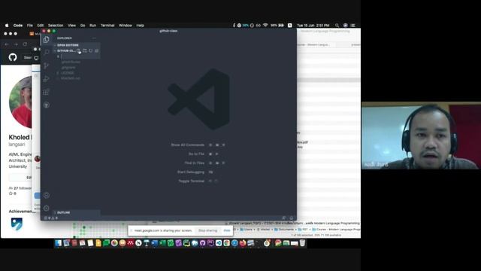The height and width of the screenshot is (271, 481).
Task: Open the Help menu
Action: pos(141,26)
